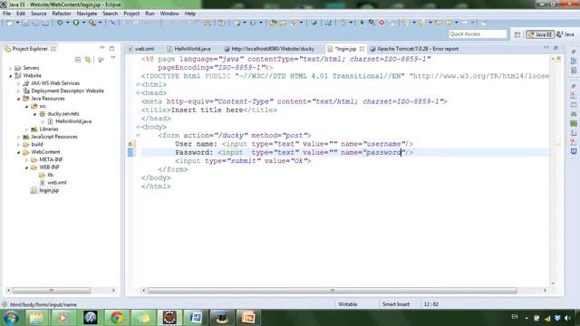580x326 pixels.
Task: Fold the body tag in the editor
Action: (138, 127)
